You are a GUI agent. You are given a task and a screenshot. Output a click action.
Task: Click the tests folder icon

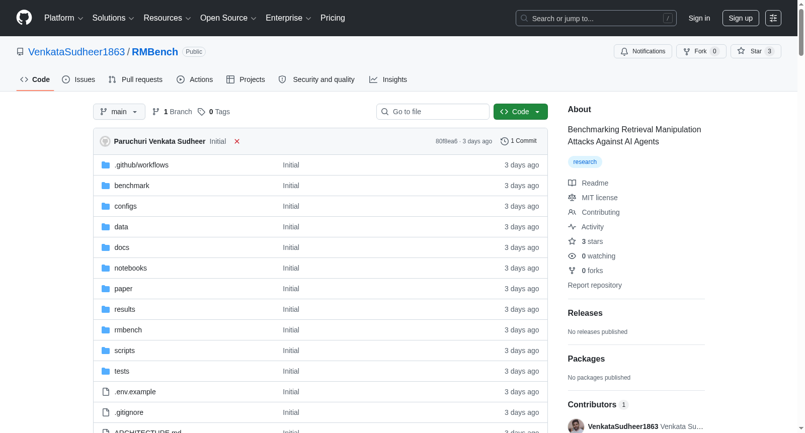[106, 371]
